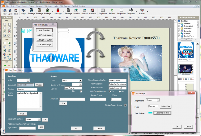Image resolution: width=201 pixels, height=136 pixels.
Task: Click the add page icon in Page tools
Action: (x=5, y=24)
